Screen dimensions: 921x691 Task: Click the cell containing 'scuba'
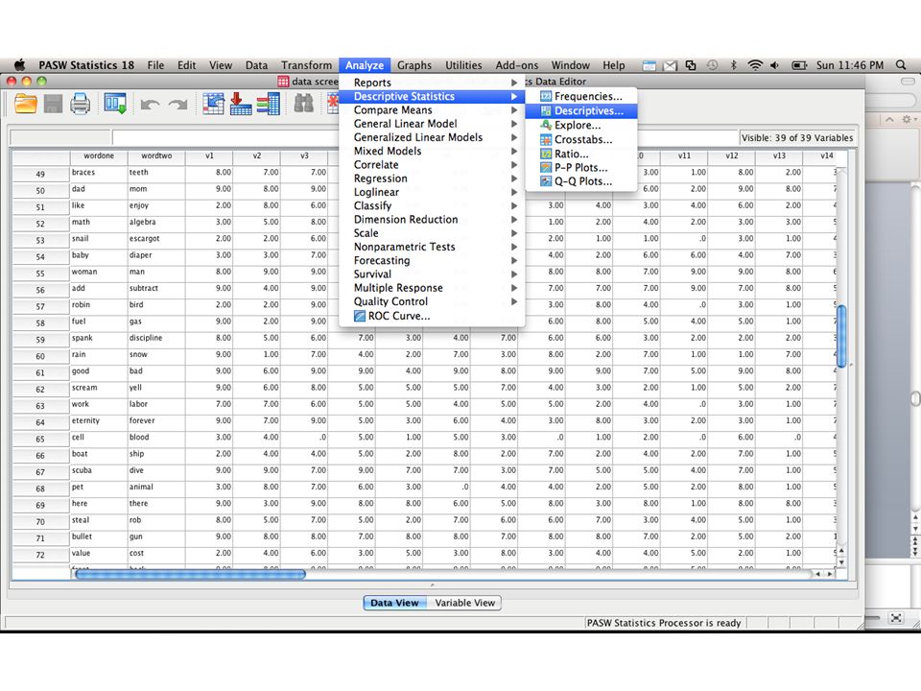[99, 470]
